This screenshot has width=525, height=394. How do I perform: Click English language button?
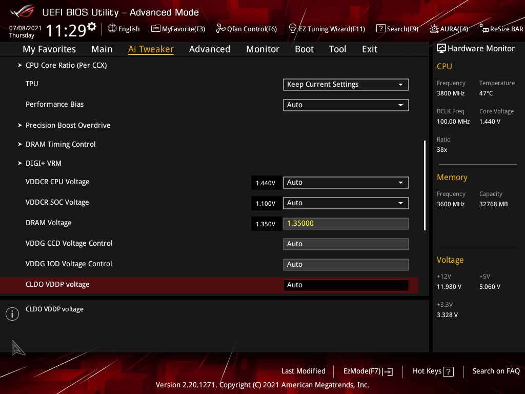[124, 29]
